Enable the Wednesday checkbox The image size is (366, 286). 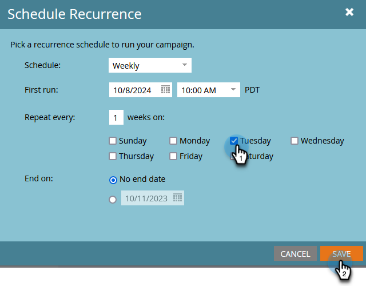pos(295,141)
